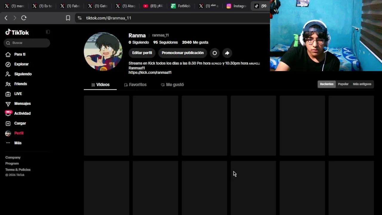
Task: Switch to the X tab titled 'Es te'
Action: [x=42, y=6]
